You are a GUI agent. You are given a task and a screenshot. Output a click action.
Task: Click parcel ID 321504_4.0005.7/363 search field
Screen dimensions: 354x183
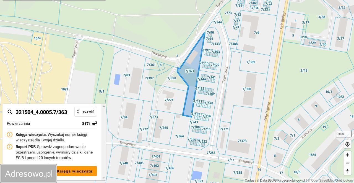tap(41, 112)
